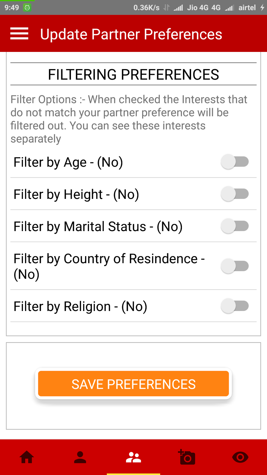
Task: Select the partner preferences people icon
Action: 133,457
